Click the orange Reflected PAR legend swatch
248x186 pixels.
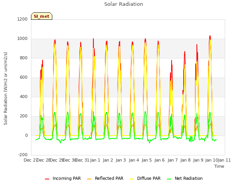tap(90, 179)
